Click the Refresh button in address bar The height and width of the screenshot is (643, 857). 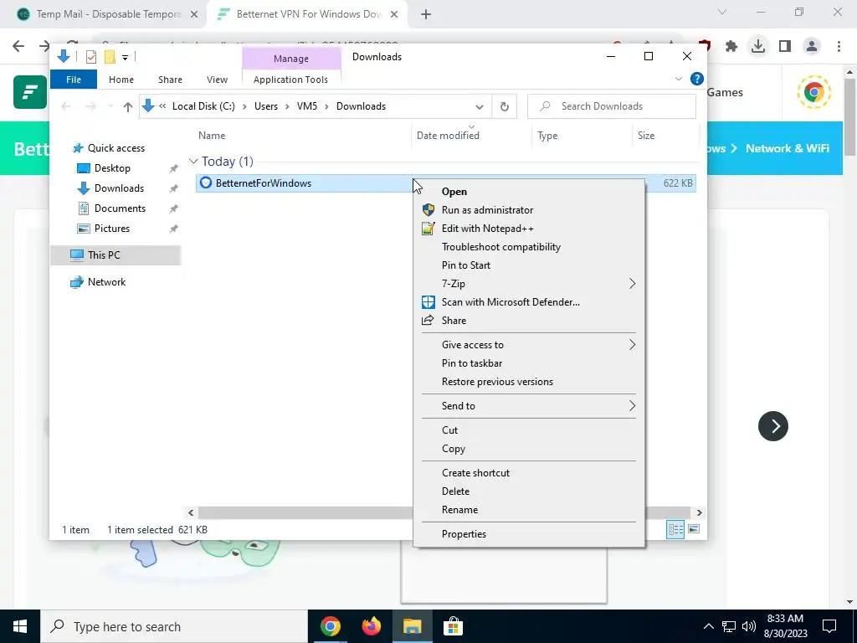pos(505,106)
